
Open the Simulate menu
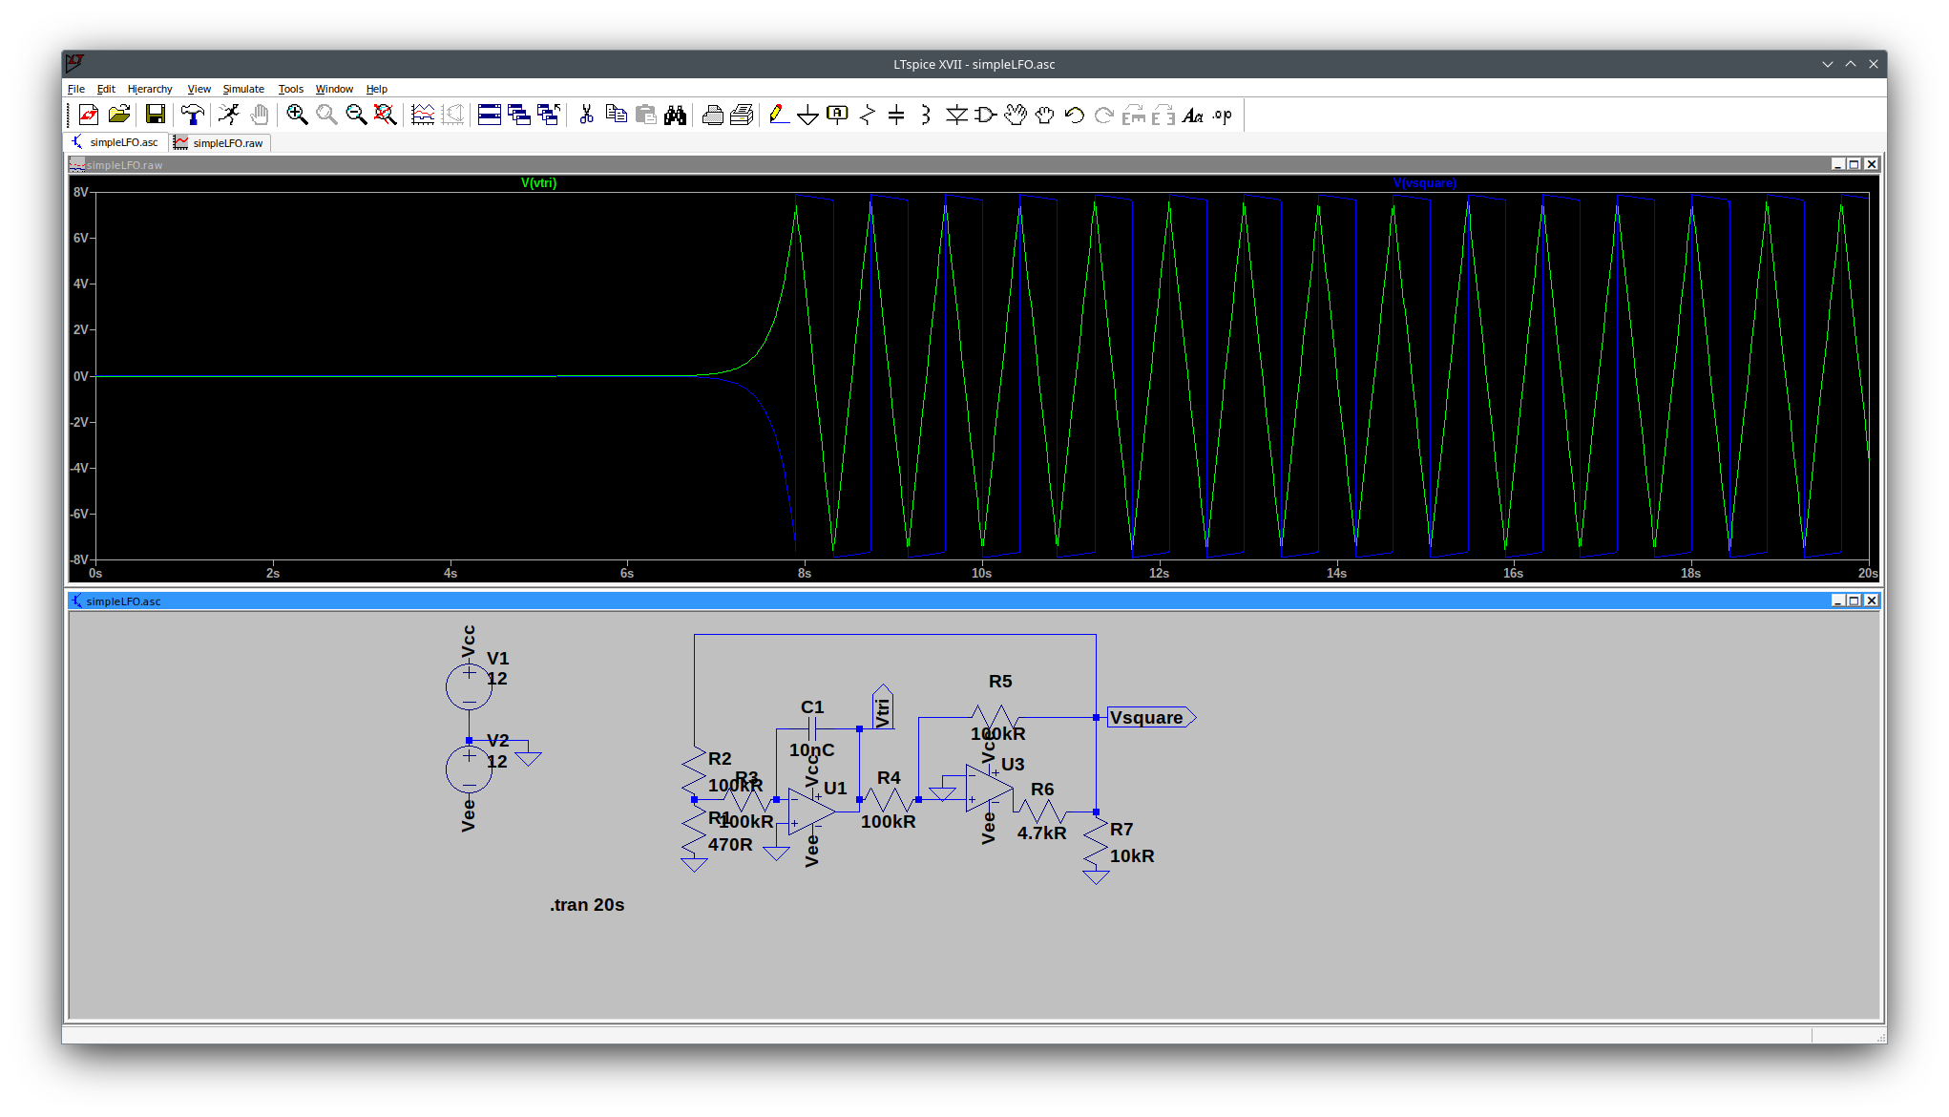(243, 89)
